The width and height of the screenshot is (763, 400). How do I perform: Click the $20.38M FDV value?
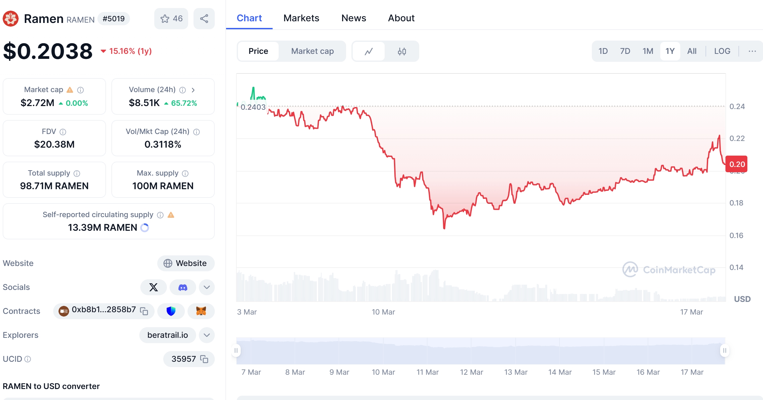[54, 144]
